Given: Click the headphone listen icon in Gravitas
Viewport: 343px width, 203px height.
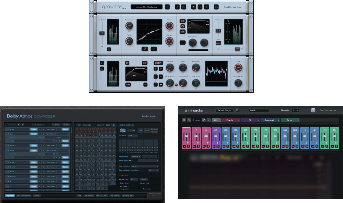Looking at the screenshot, I should pyautogui.click(x=102, y=63).
